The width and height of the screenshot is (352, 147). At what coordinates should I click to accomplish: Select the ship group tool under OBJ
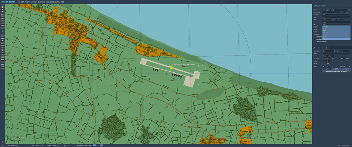coord(2,41)
